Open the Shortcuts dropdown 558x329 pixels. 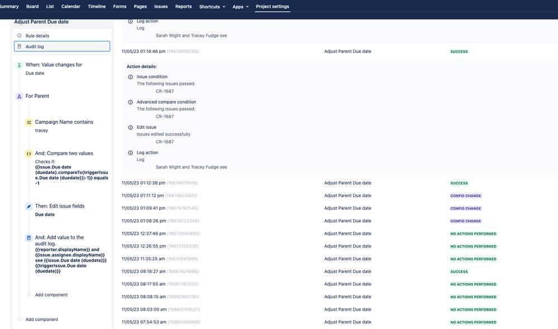pyautogui.click(x=211, y=7)
